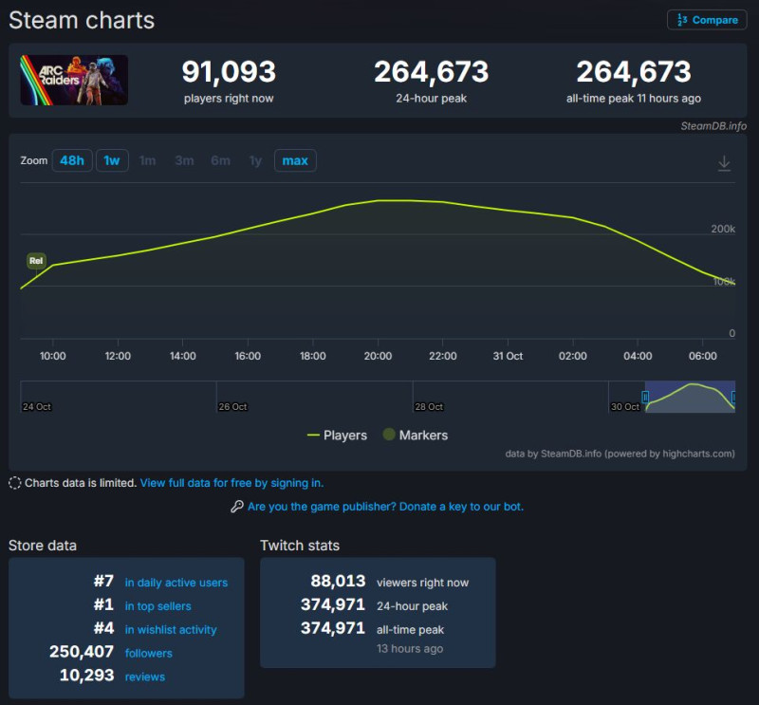
Task: Click the '91,093' players right now value
Action: pyautogui.click(x=229, y=72)
